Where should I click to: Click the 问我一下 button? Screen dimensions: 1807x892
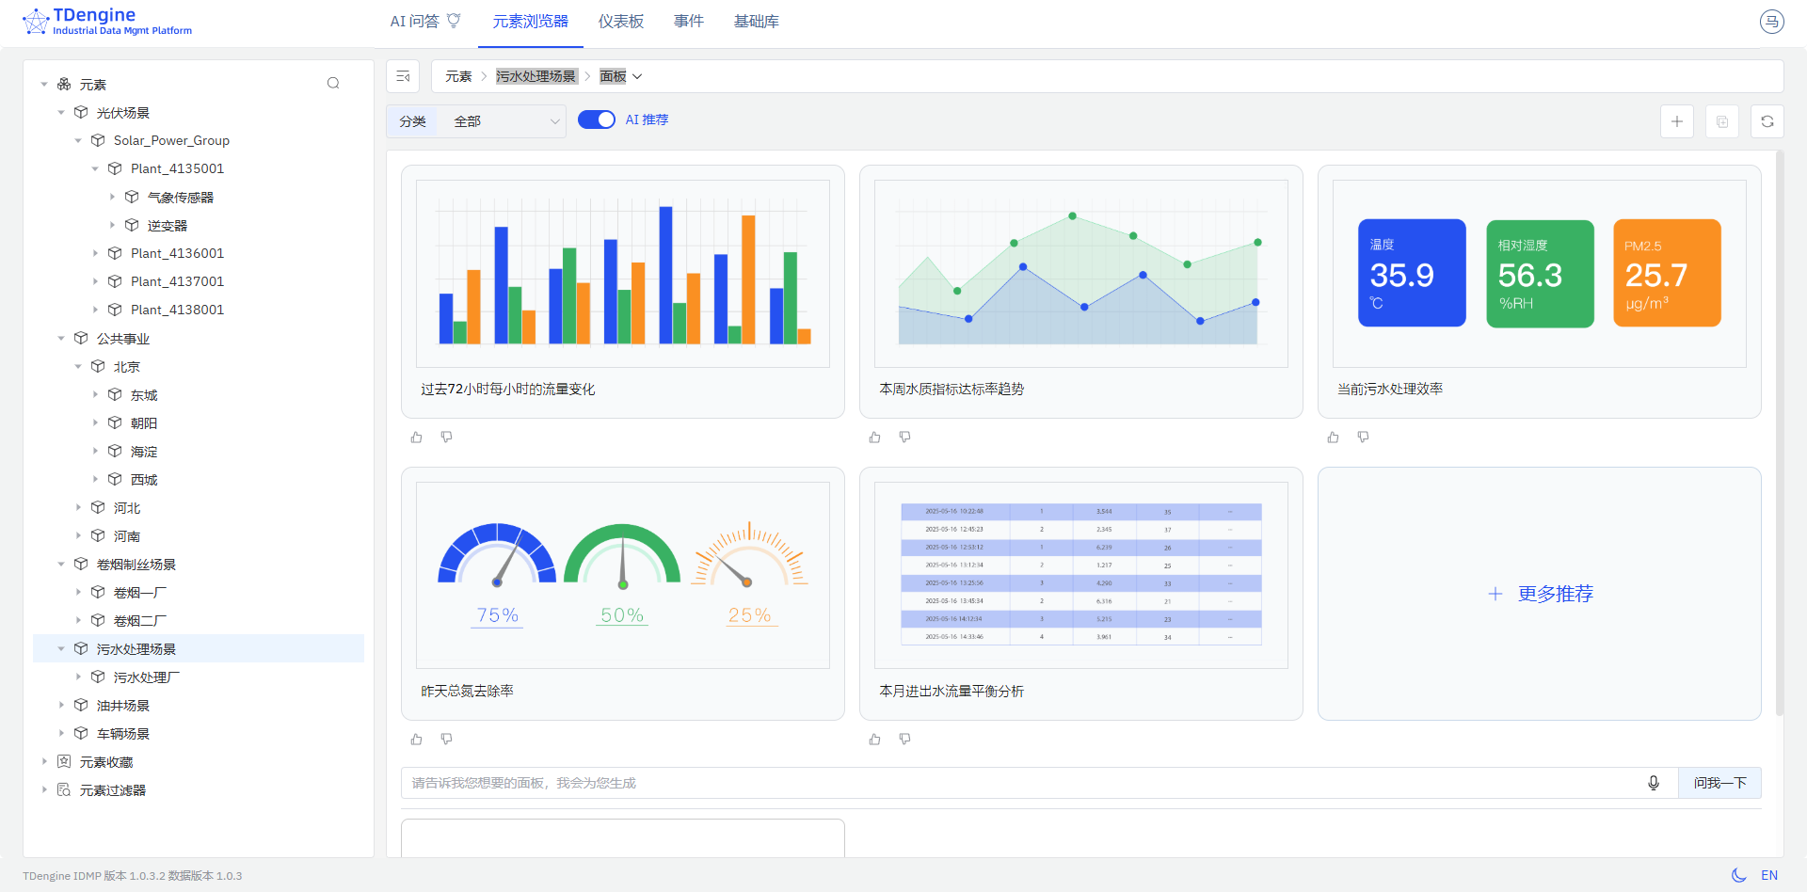[x=1719, y=783]
